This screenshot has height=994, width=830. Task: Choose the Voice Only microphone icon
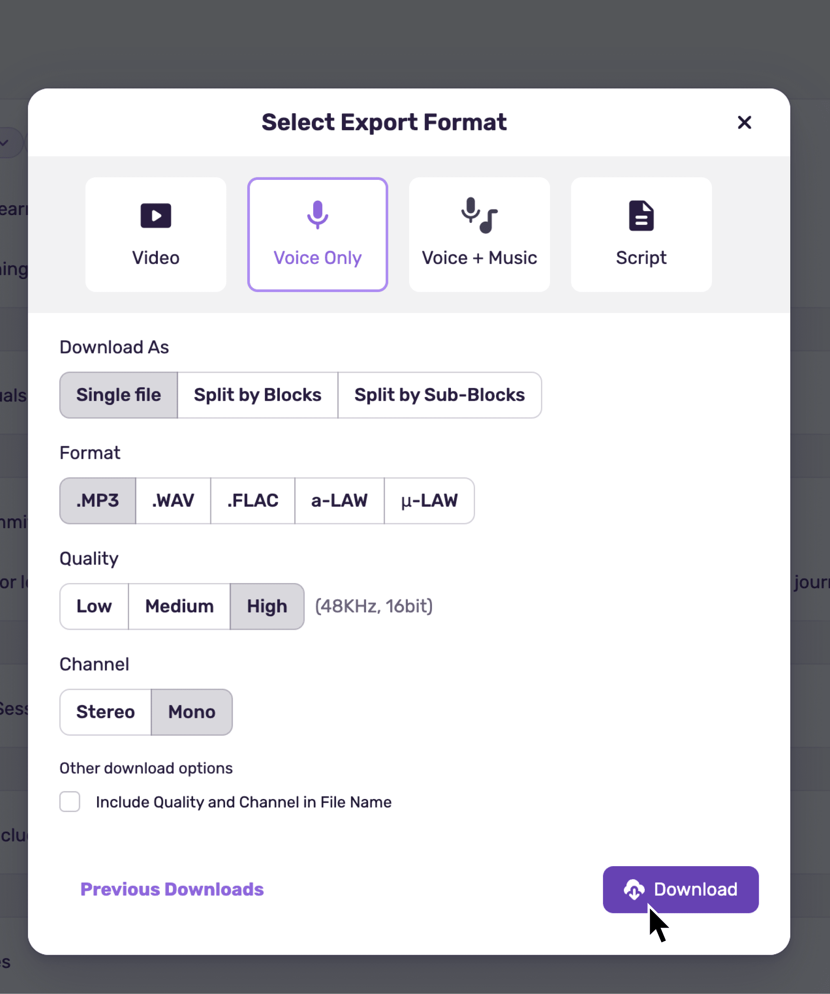[318, 215]
